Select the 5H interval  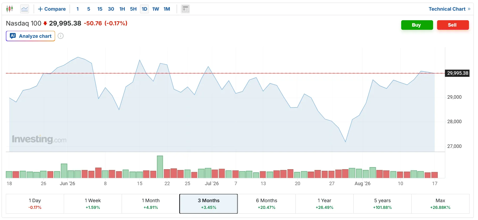133,9
